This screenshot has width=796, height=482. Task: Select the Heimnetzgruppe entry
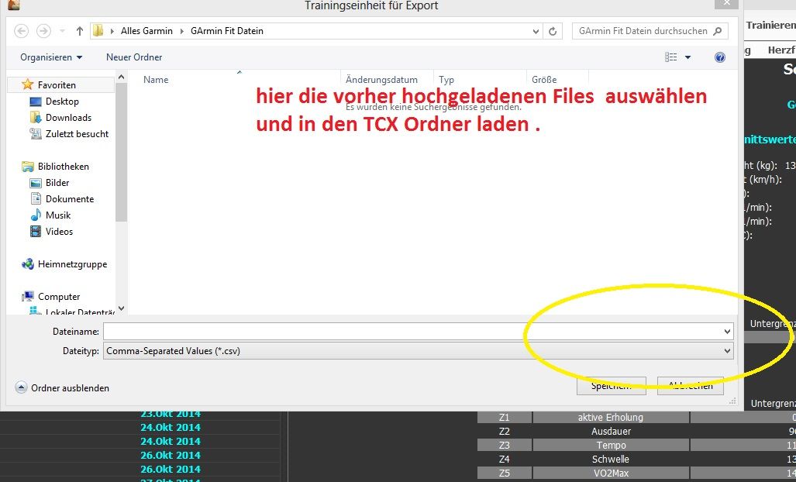point(72,264)
